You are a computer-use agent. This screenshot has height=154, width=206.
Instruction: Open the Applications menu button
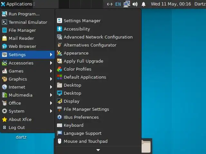pyautogui.click(x=16, y=4)
